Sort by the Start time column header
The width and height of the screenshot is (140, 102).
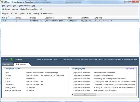(85, 18)
